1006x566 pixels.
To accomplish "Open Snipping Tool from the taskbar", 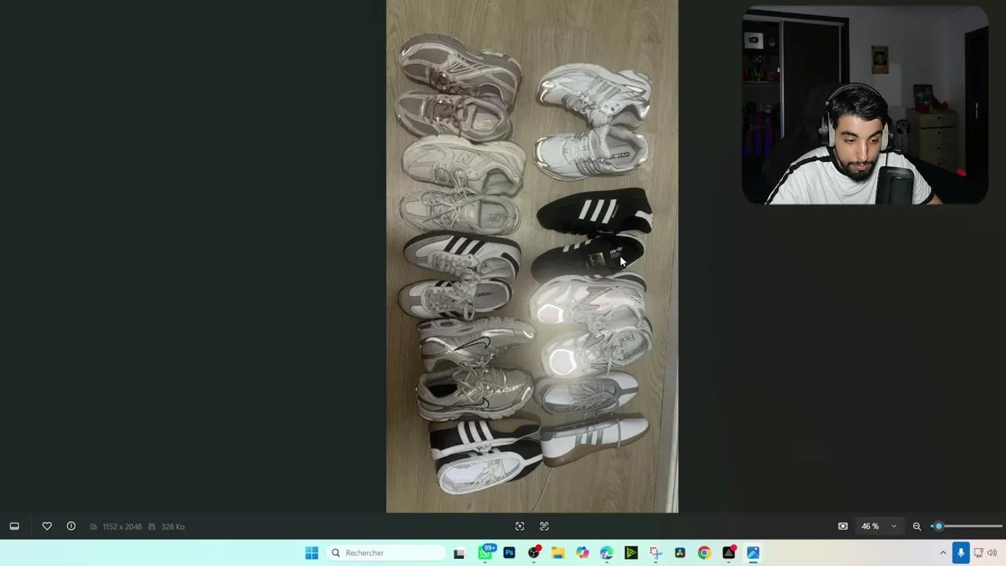I will 655,553.
